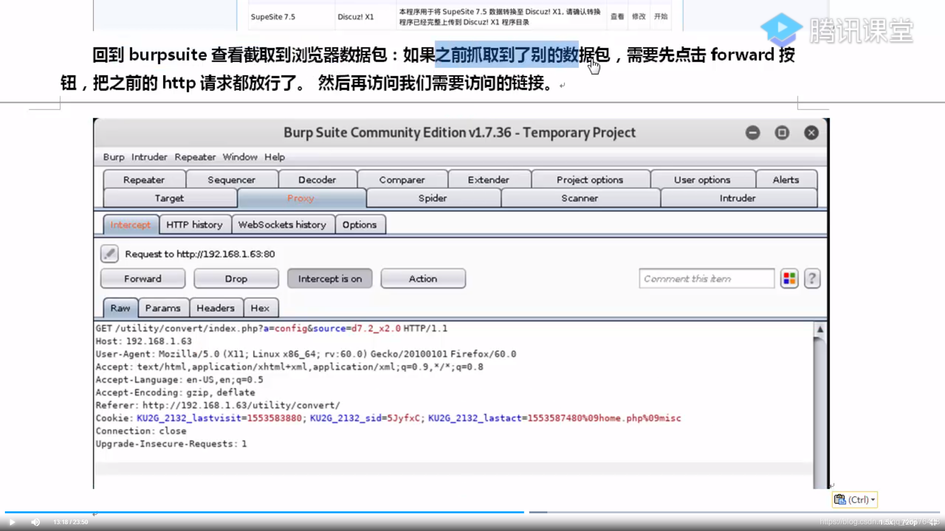This screenshot has height=531, width=945.
Task: Select the Hex view tab
Action: click(259, 307)
